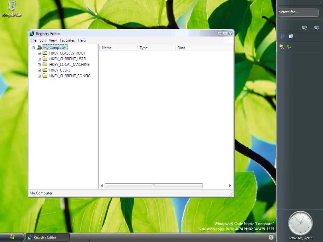
Task: Open the Start button with Windows flag
Action: 12,237
